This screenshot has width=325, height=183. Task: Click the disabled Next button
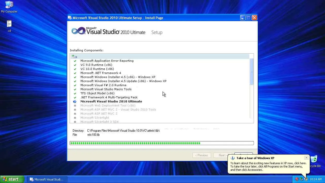223,155
